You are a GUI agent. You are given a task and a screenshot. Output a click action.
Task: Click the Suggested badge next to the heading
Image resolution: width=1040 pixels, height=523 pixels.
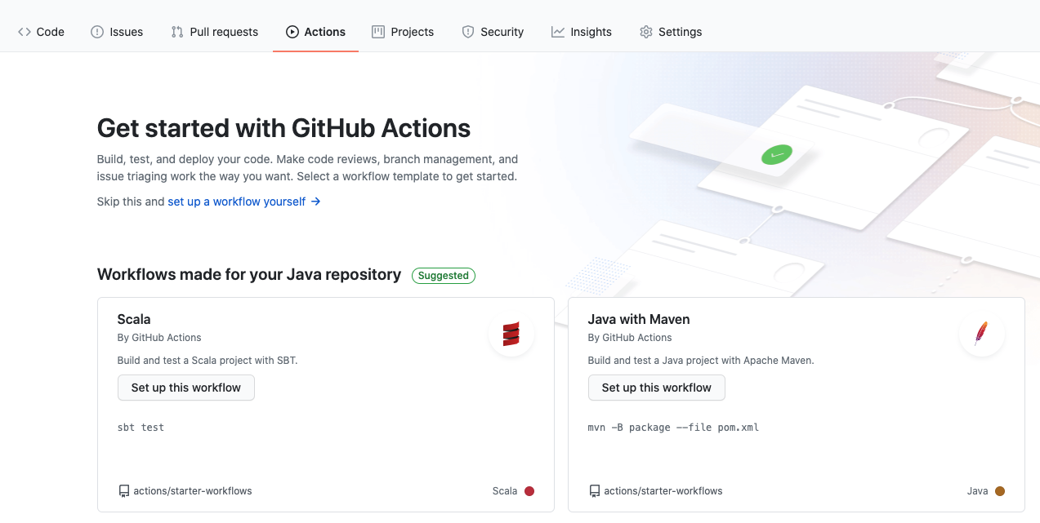(x=443, y=275)
